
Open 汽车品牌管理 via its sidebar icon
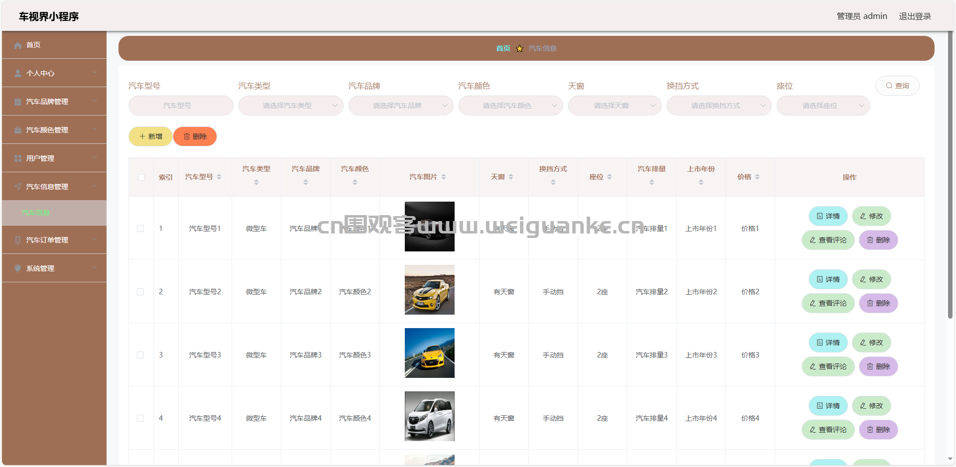[17, 101]
